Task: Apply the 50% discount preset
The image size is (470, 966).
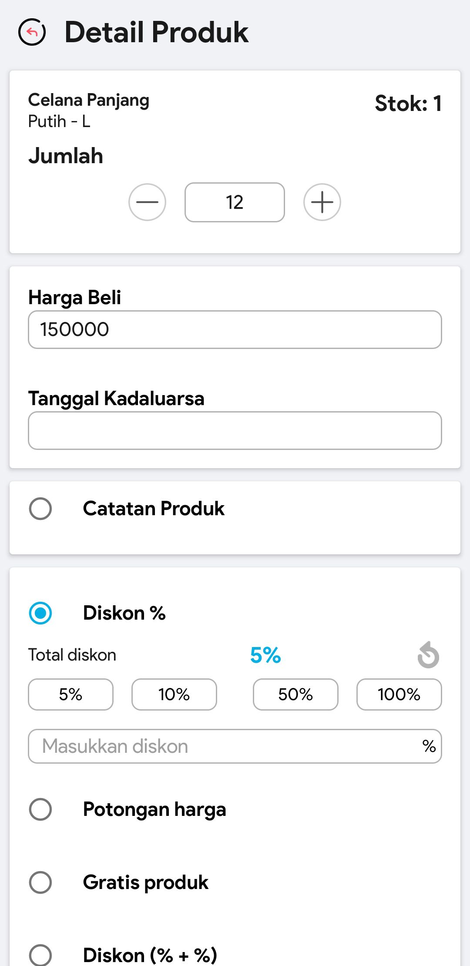Action: pos(295,694)
